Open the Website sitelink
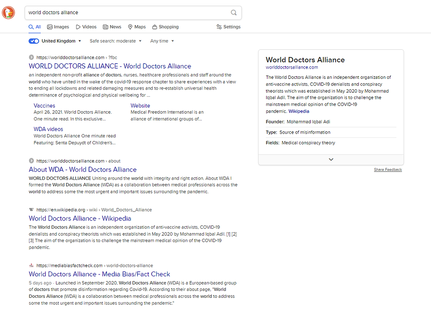This screenshot has height=314, width=431. point(140,106)
